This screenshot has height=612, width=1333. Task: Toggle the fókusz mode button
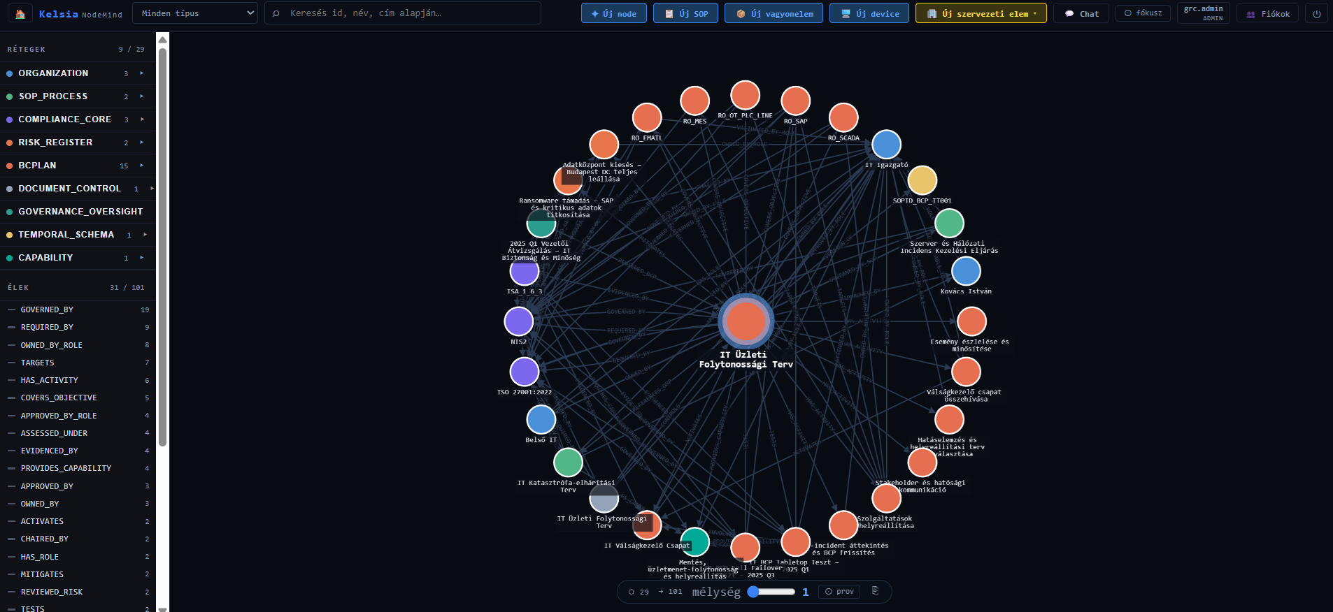[x=1143, y=13]
